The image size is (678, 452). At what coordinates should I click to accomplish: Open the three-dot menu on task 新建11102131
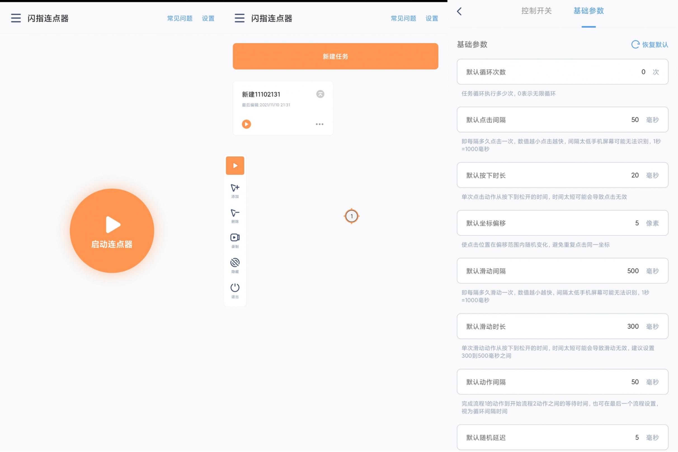pos(319,124)
